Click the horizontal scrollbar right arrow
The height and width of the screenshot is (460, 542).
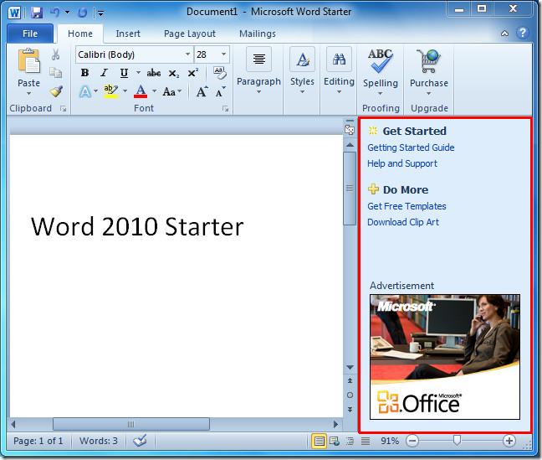[x=335, y=424]
